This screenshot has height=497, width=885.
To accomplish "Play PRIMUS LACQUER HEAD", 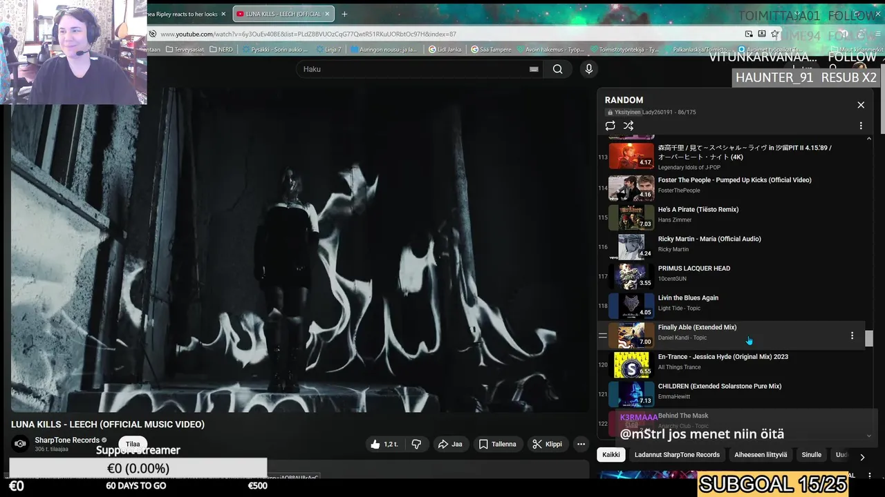I will click(694, 269).
